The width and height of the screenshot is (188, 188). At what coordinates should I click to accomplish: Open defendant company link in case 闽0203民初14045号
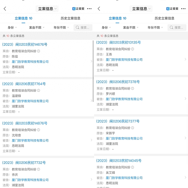pos(124,178)
